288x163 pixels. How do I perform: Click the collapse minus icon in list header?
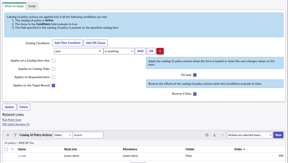coord(222,135)
